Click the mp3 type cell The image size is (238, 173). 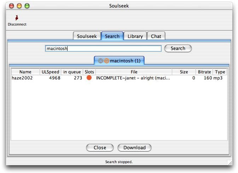tap(218, 78)
